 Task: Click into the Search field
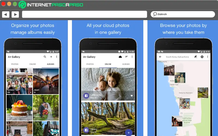coord(183,14)
